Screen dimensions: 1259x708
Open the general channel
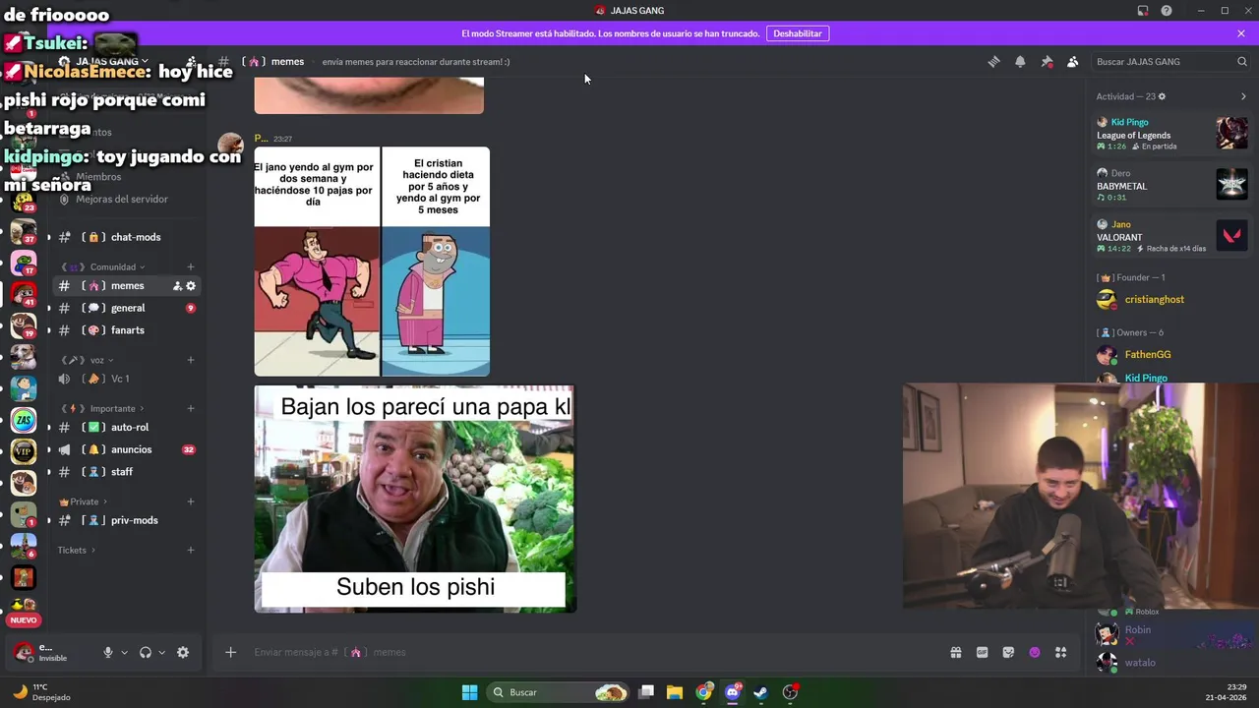pos(126,308)
